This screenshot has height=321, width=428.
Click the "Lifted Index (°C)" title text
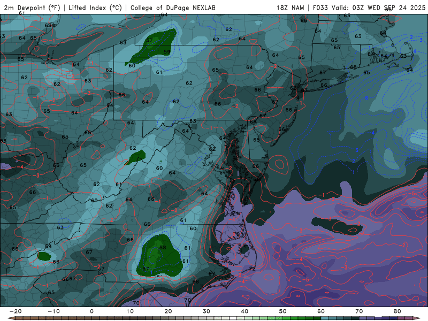tap(95, 7)
